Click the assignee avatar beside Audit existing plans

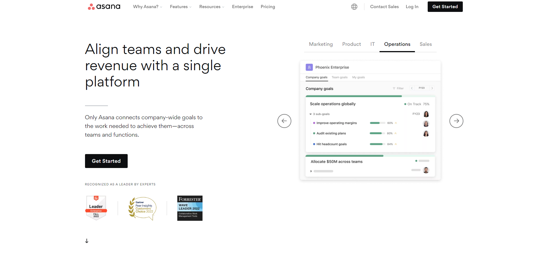tap(426, 133)
